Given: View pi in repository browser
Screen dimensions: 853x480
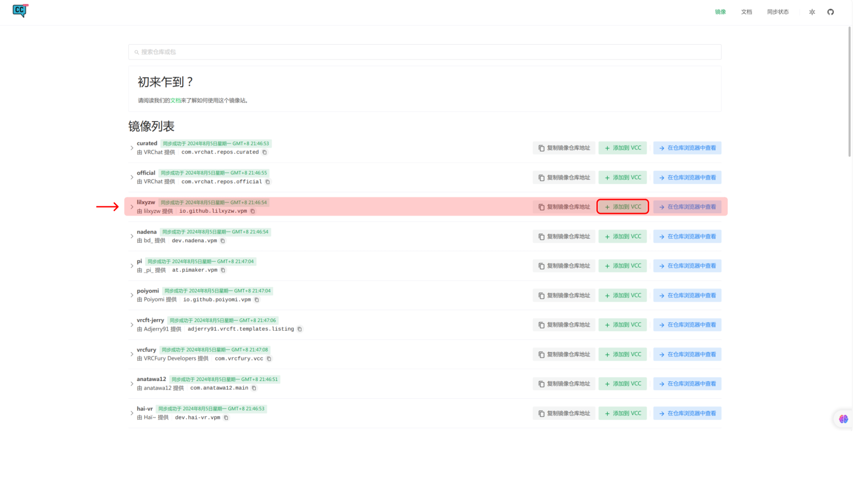Looking at the screenshot, I should click(687, 266).
